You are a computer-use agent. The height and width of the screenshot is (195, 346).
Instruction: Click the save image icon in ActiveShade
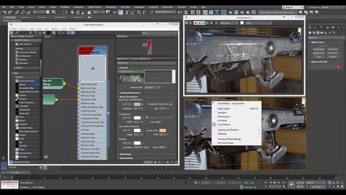(x=187, y=23)
